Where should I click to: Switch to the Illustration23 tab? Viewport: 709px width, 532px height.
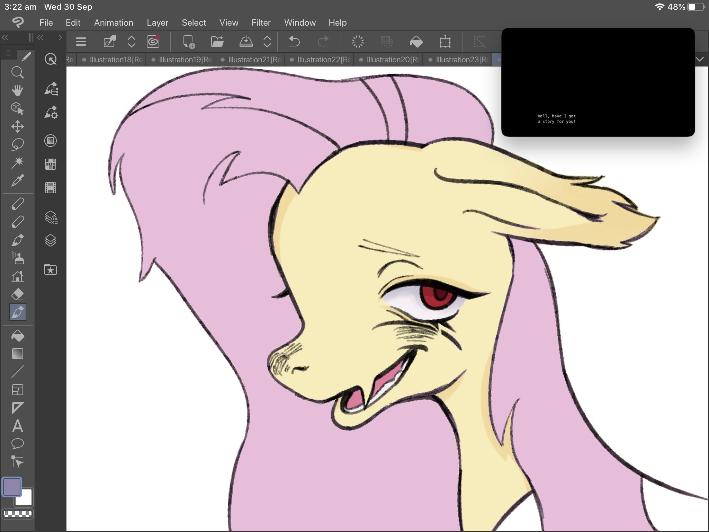(458, 60)
